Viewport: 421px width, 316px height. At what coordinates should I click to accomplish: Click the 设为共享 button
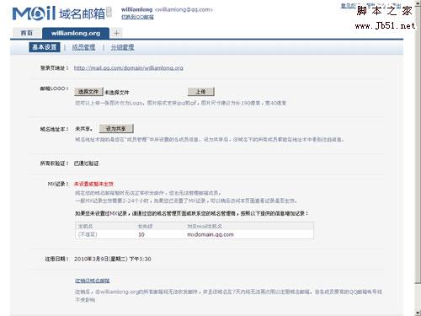(x=116, y=129)
